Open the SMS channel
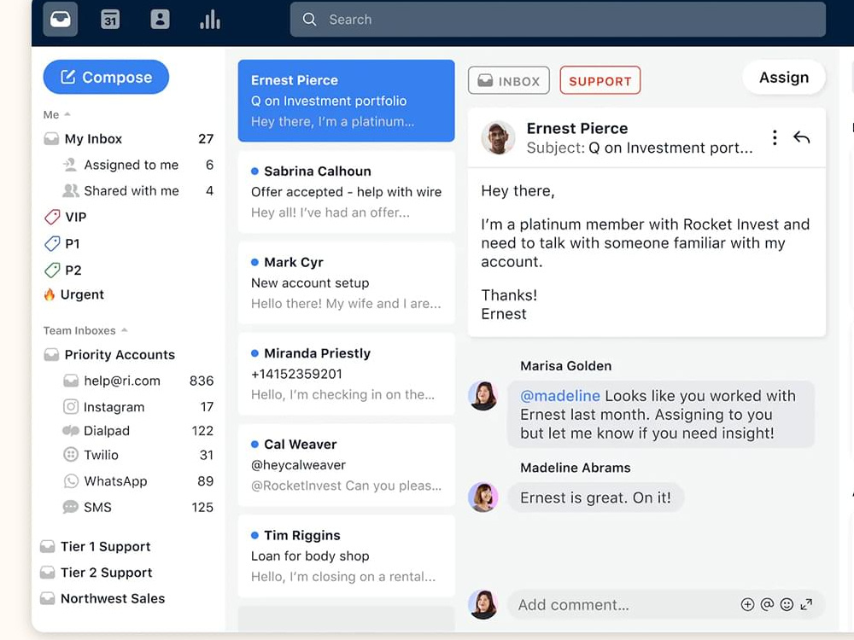854x640 pixels. [138, 507]
